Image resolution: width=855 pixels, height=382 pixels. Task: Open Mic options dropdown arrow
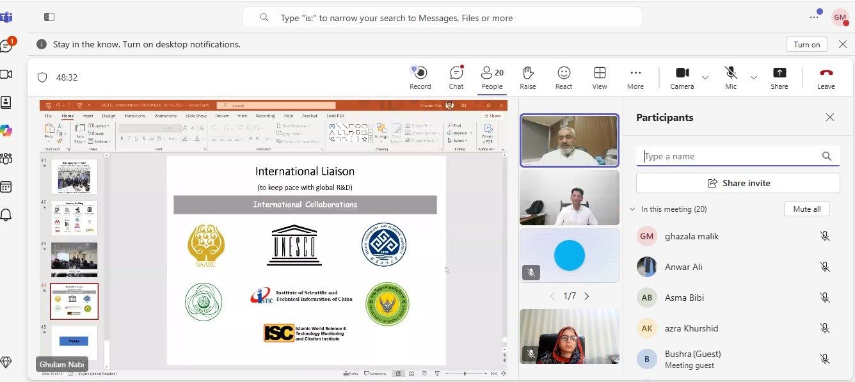[x=754, y=77]
